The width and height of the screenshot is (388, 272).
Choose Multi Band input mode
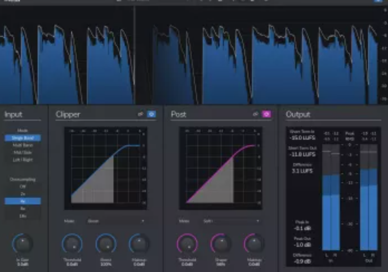[22, 145]
